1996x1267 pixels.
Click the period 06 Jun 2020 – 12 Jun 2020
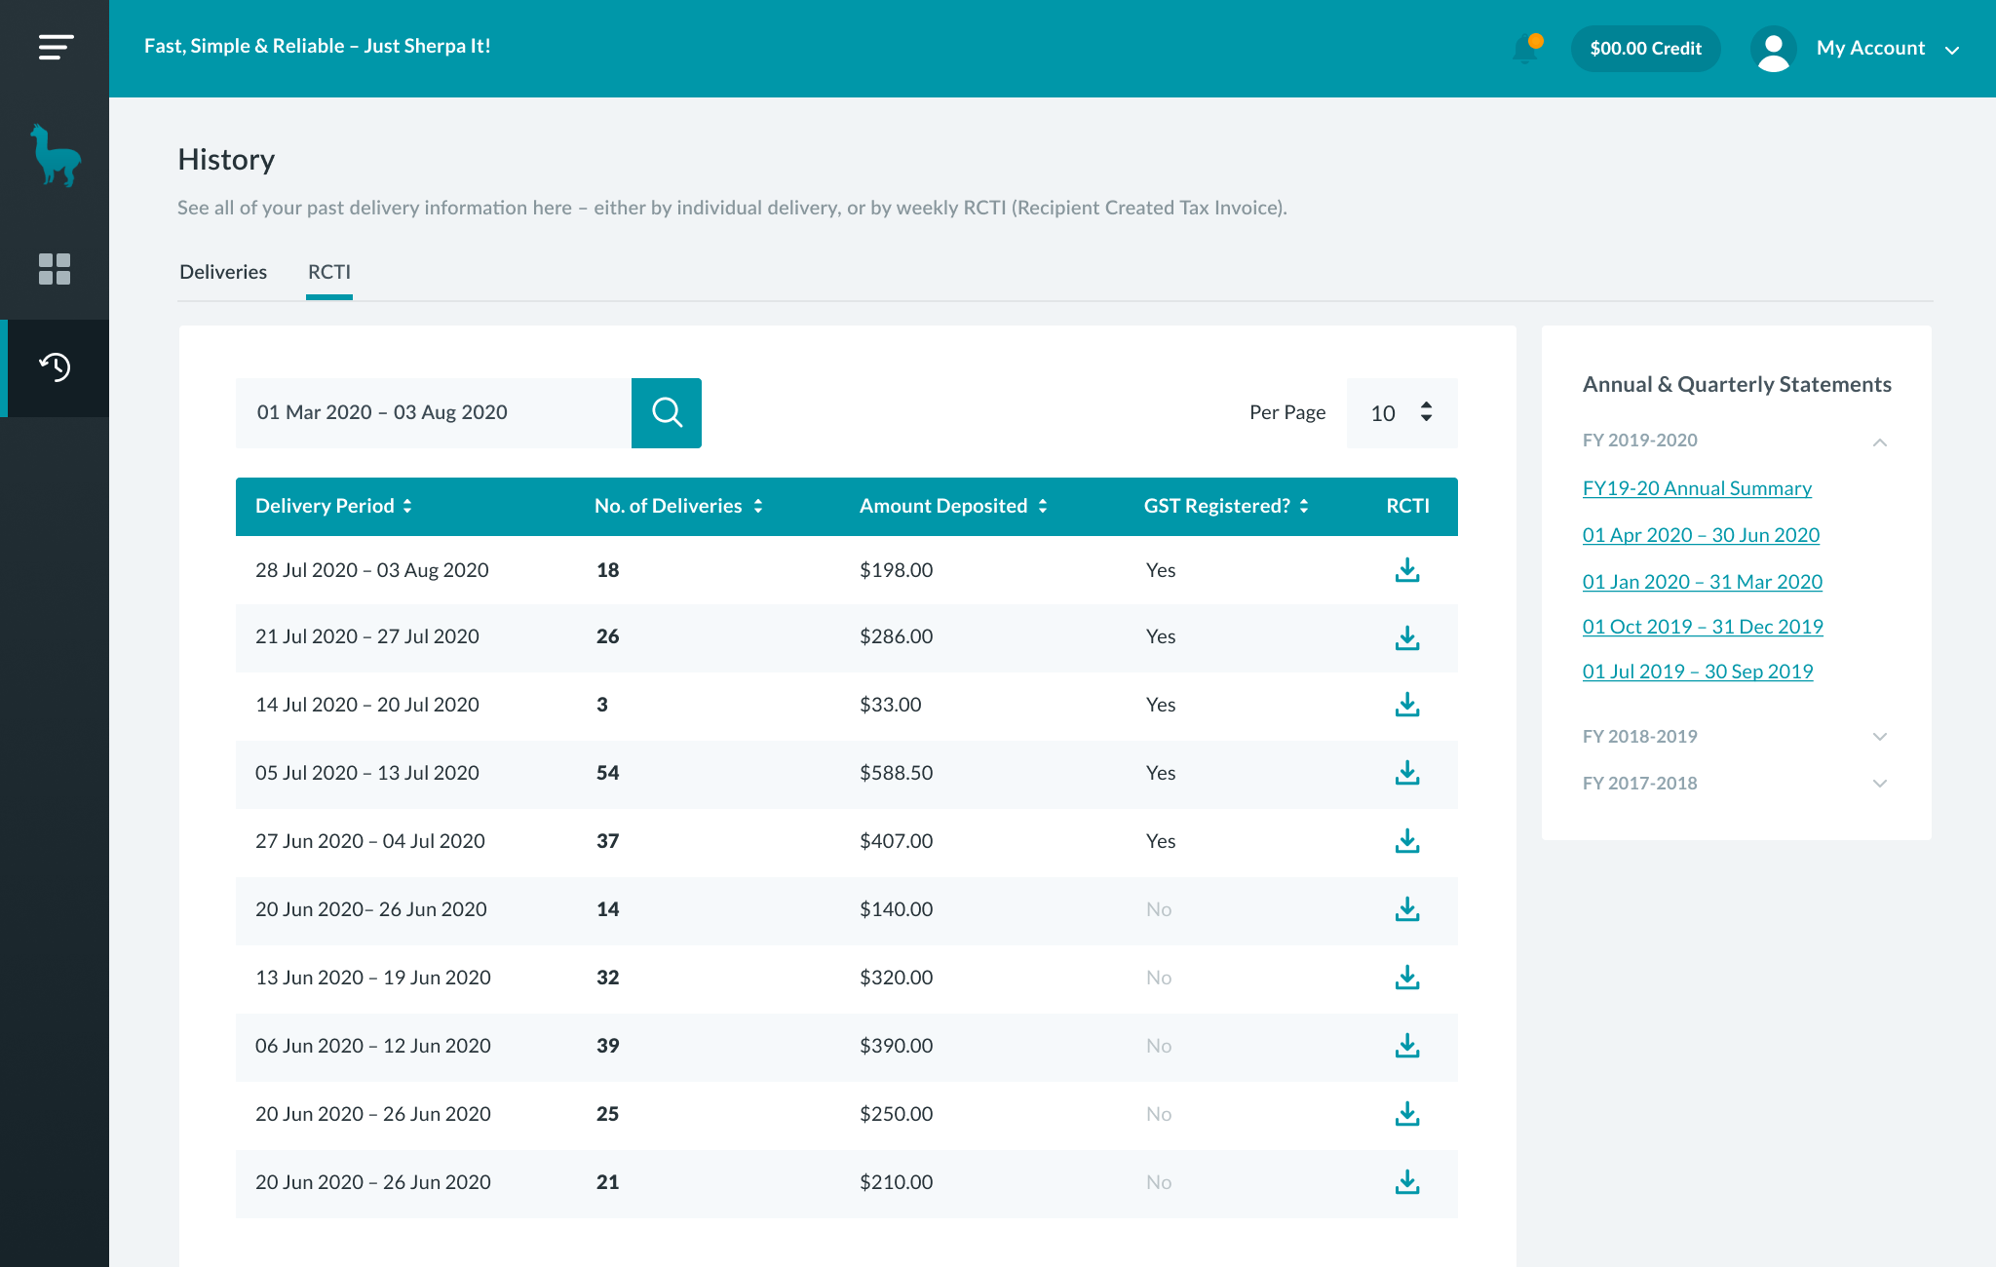pyautogui.click(x=373, y=1046)
